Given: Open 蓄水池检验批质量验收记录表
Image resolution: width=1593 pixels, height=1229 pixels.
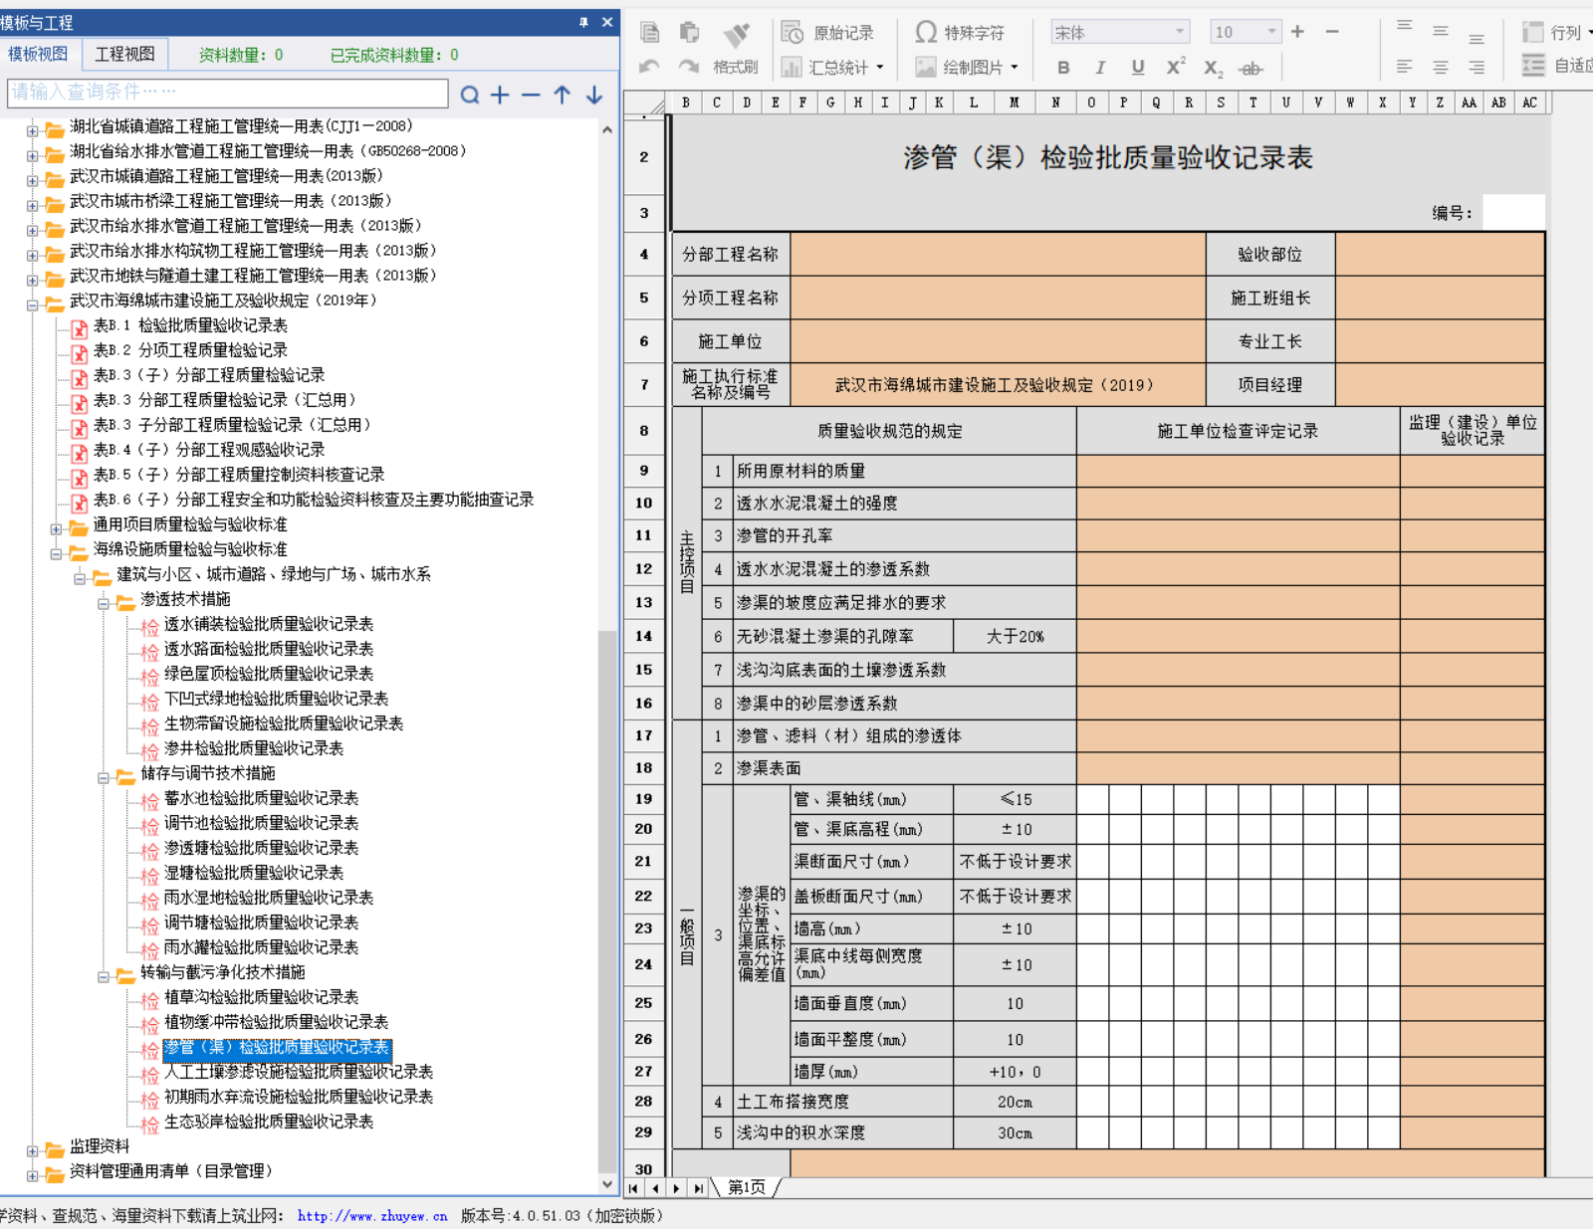Looking at the screenshot, I should (261, 798).
